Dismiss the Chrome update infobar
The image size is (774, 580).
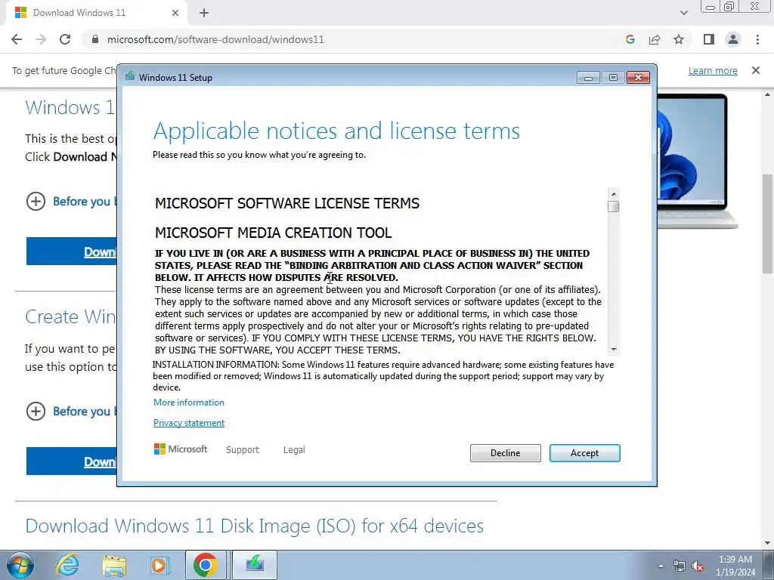coord(755,70)
